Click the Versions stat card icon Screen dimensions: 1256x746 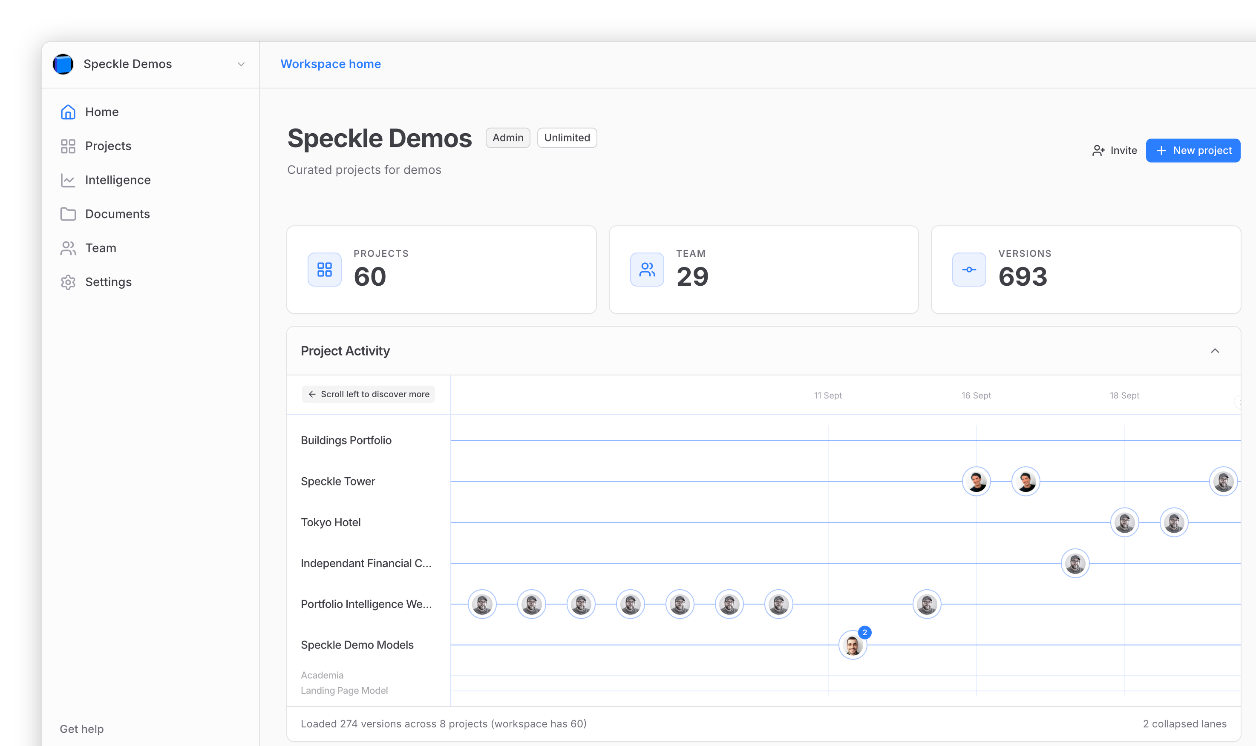[x=969, y=270]
